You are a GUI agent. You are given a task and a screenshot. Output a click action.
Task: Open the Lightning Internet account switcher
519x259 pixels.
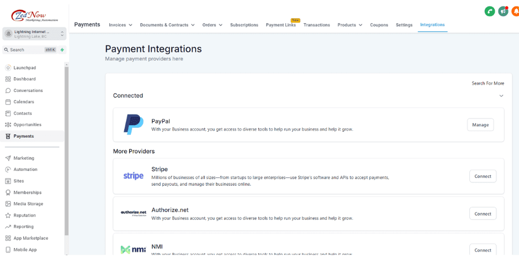click(x=34, y=34)
